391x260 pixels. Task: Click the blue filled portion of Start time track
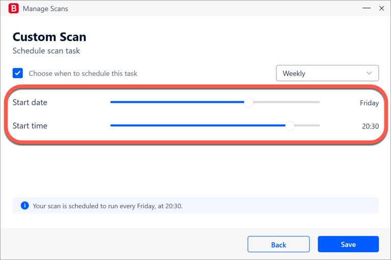click(198, 126)
